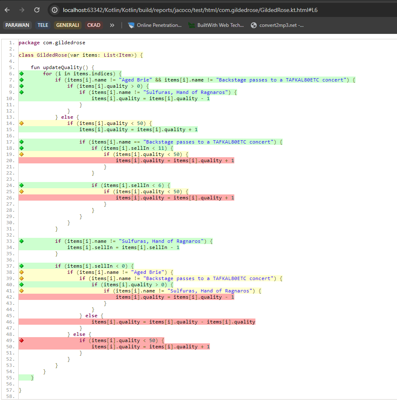Open the GENERALI bookmarks folder

(x=67, y=25)
